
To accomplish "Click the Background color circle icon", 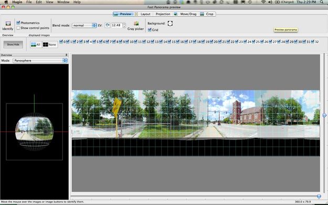I will tap(170, 23).
